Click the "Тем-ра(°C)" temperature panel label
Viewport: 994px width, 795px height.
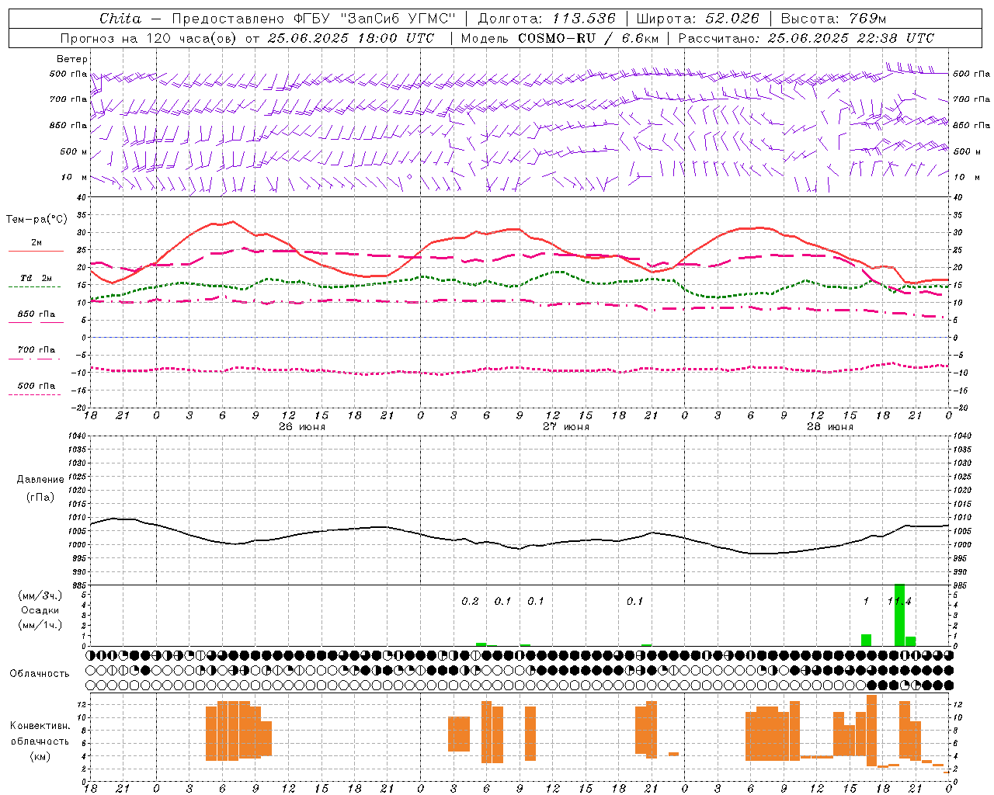click(x=36, y=220)
